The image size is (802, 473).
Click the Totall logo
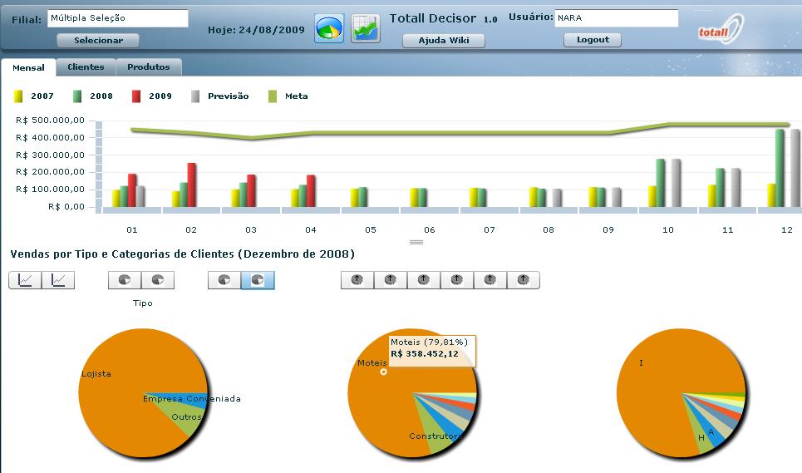tap(721, 29)
